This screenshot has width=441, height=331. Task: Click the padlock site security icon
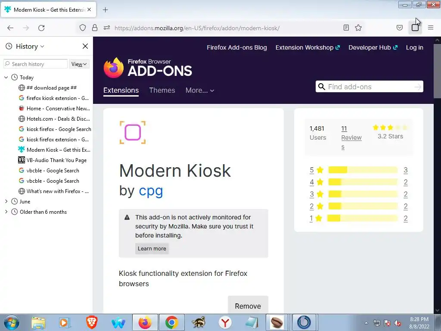[x=95, y=28]
